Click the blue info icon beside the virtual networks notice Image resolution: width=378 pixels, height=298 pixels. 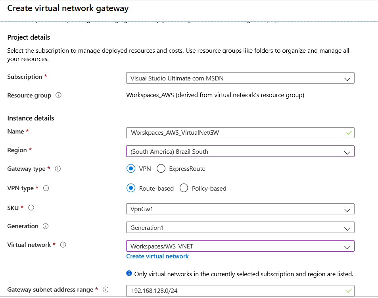(129, 273)
